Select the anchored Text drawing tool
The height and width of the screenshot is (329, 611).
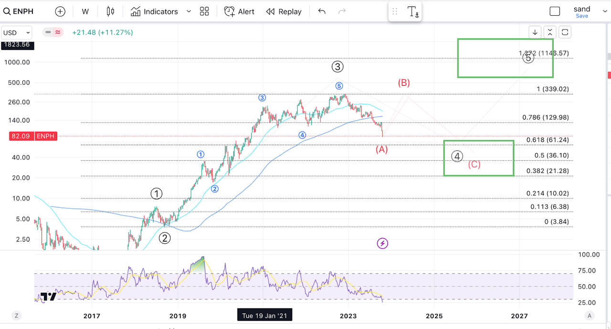(x=413, y=12)
